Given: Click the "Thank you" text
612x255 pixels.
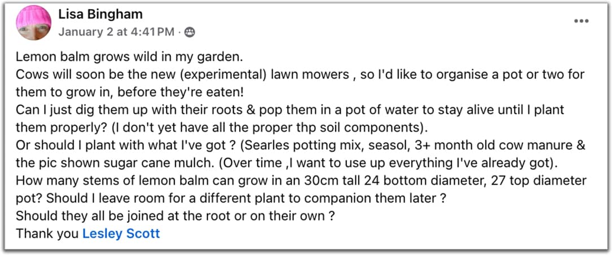Looking at the screenshot, I should (47, 233).
